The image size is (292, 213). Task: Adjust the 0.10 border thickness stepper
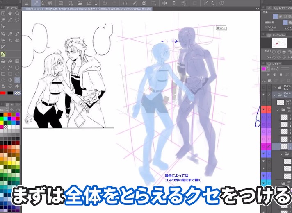[x=291, y=29]
